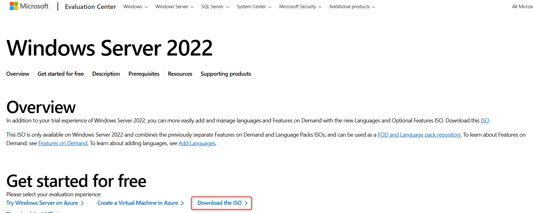533x213 pixels.
Task: Choose Try Windows Server on Azure
Action: coord(42,203)
